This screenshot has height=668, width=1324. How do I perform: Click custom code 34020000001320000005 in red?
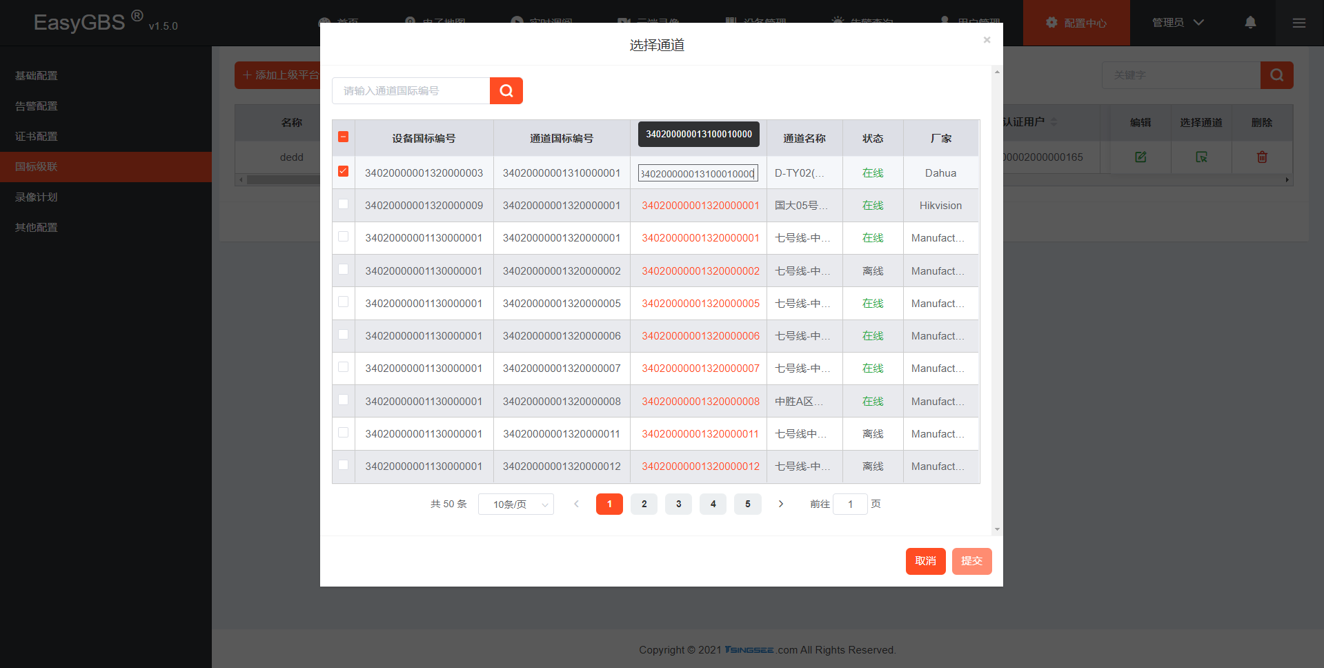[701, 304]
